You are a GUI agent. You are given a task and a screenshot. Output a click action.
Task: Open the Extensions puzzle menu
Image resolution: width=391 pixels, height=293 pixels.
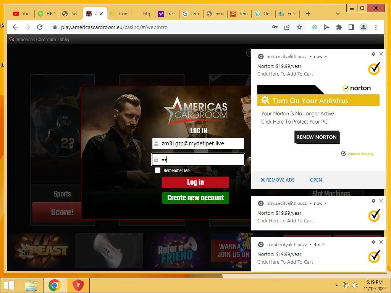pos(339,27)
